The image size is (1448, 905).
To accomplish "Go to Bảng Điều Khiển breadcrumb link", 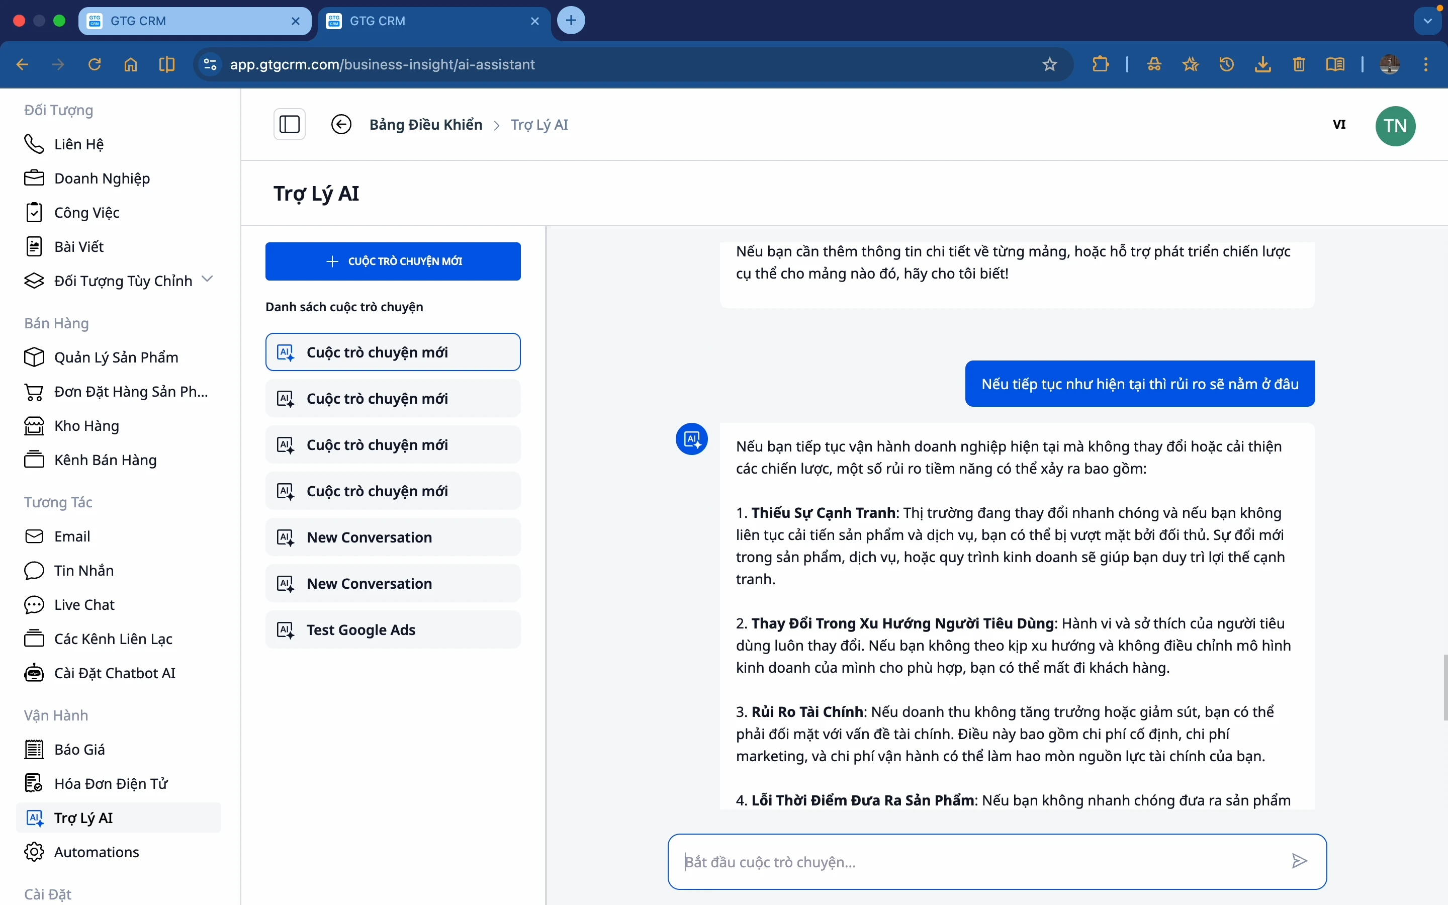I will [425, 125].
